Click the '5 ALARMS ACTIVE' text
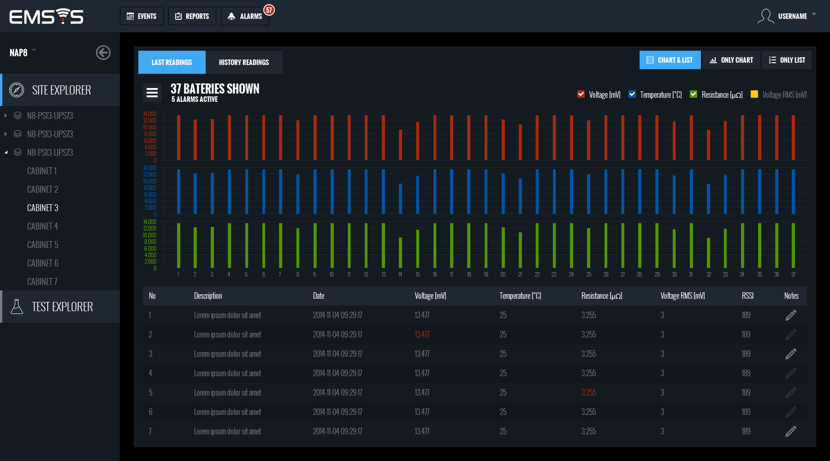Viewport: 830px width, 461px height. click(195, 100)
